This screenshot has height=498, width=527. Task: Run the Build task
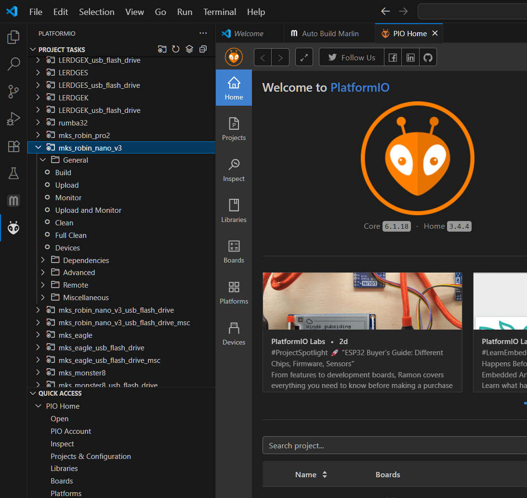pos(63,172)
